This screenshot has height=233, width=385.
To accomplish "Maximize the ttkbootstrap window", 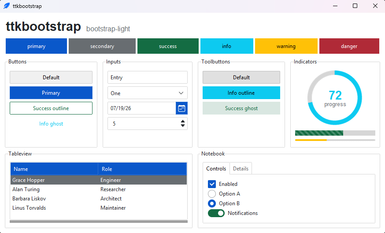I will tap(355, 6).
